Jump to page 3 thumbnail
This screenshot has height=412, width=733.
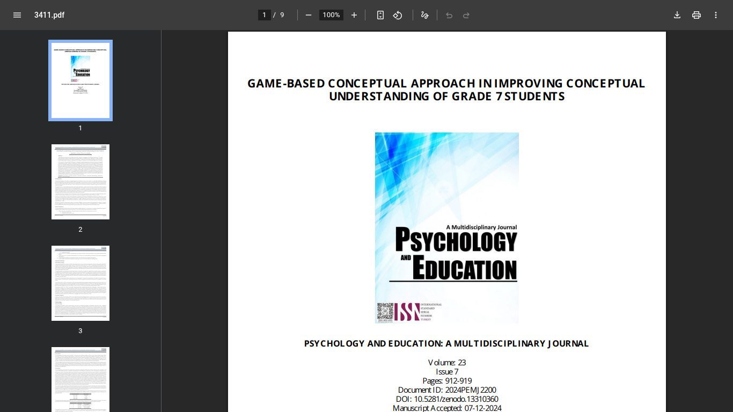80,283
